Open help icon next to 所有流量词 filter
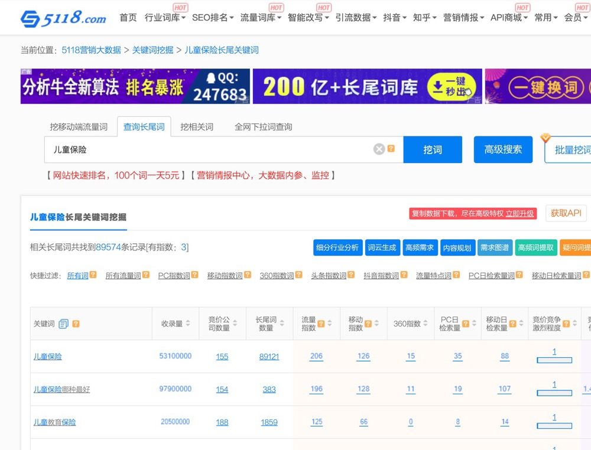Image resolution: width=591 pixels, height=450 pixels. (x=146, y=275)
